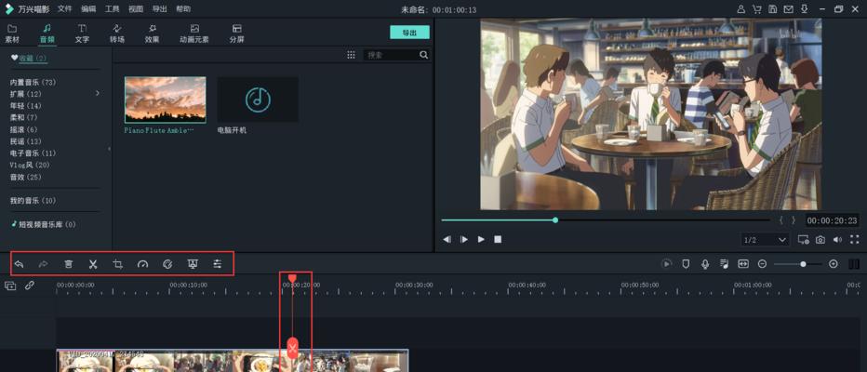The image size is (867, 372).
Task: Select the 收藏 (2) favorites category
Action: click(x=30, y=58)
